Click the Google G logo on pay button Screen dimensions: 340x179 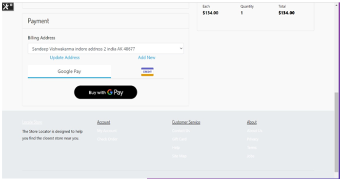pos(110,92)
